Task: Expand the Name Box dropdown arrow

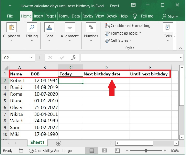Action: (32, 57)
